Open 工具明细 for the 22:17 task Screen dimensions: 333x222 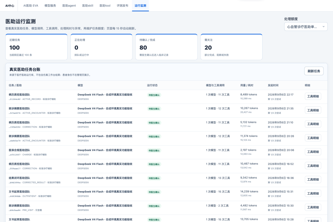pos(313,96)
